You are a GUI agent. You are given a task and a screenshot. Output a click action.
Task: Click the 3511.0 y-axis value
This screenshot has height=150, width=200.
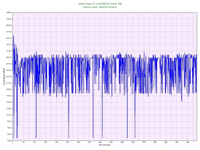coord(9,38)
